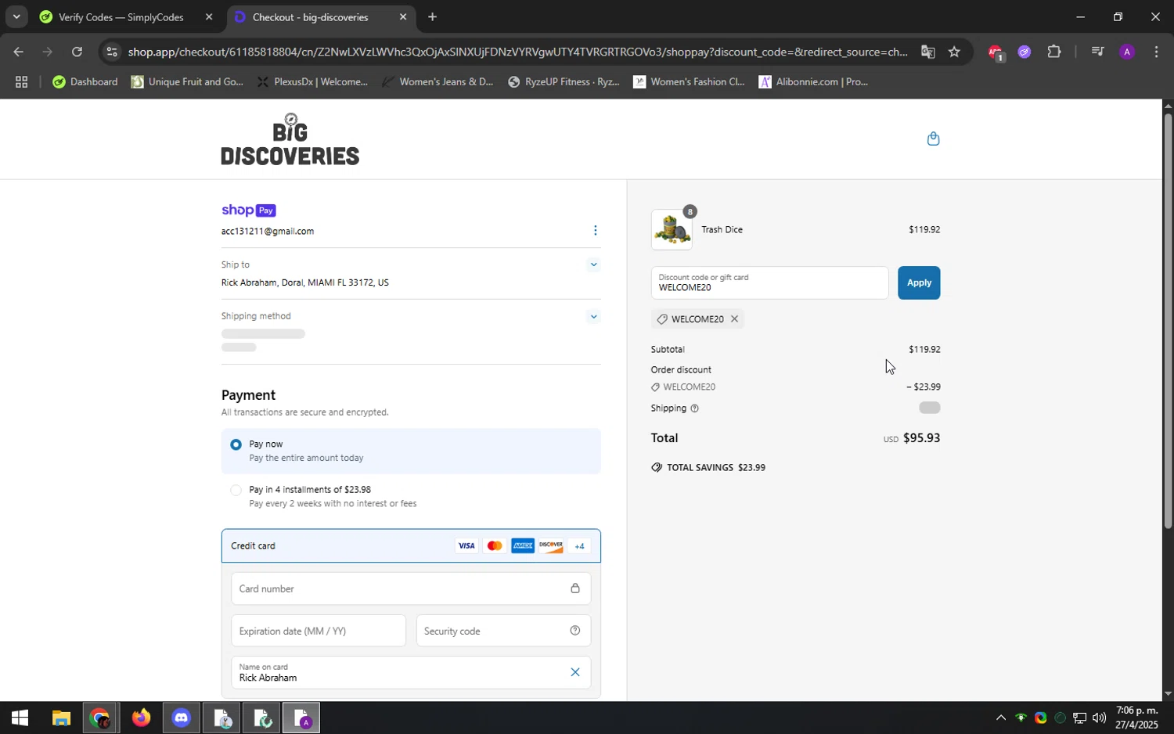Focus the Security code field
Image resolution: width=1174 pixels, height=734 pixels.
(503, 631)
